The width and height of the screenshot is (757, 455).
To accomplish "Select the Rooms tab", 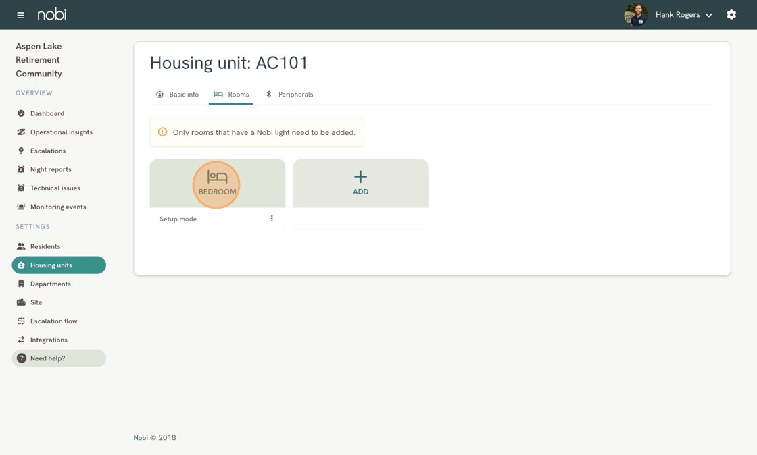I will tap(231, 94).
